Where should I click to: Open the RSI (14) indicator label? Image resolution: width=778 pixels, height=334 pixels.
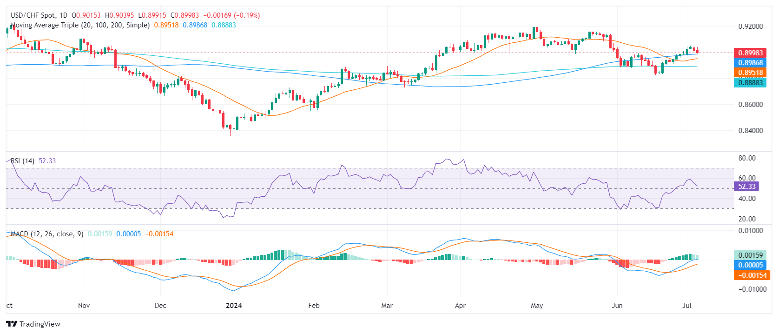[x=22, y=161]
